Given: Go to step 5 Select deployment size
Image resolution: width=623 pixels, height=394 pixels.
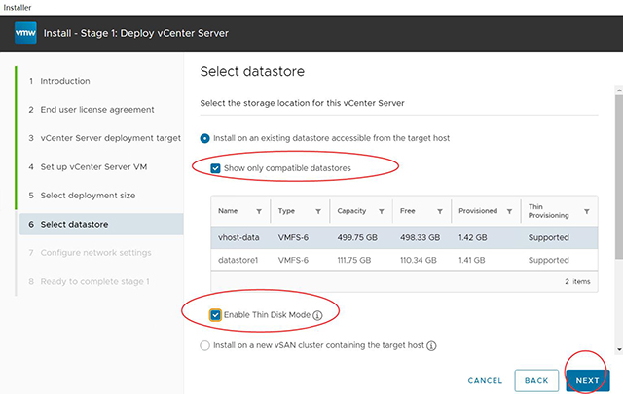Looking at the screenshot, I should coord(88,196).
